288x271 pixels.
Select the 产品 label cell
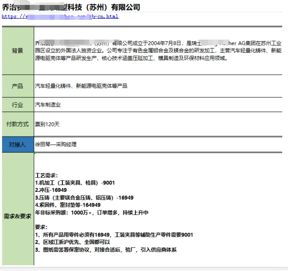click(18, 86)
